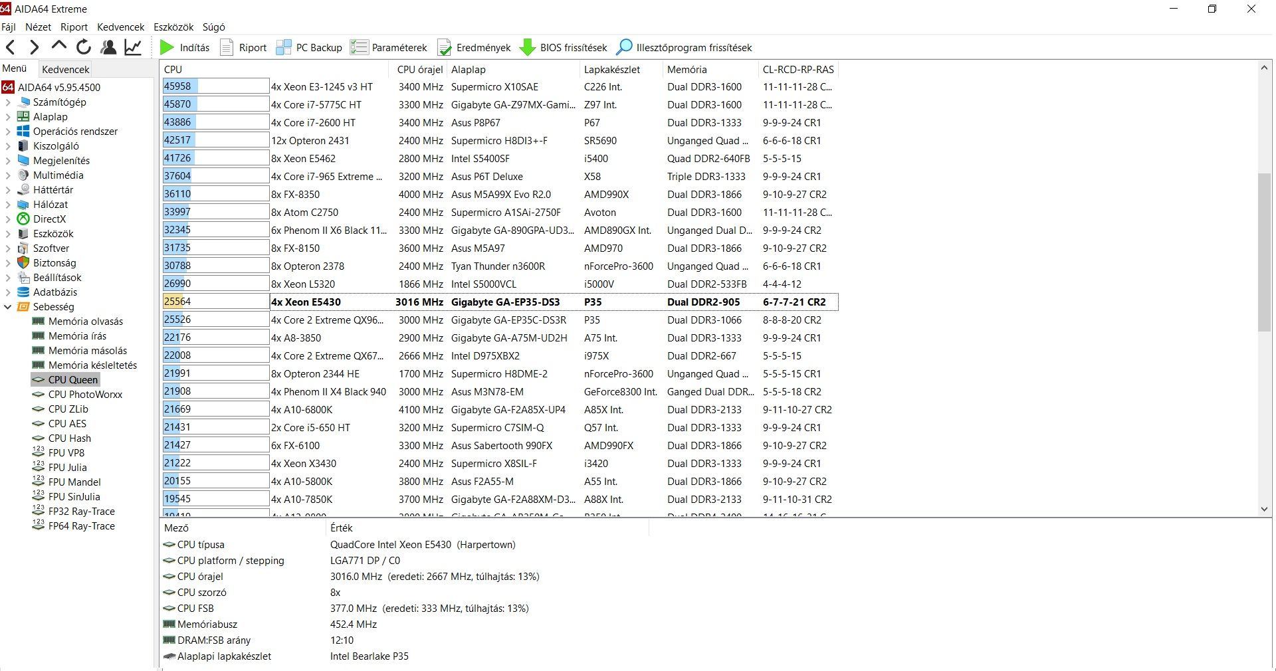
Task: Open the Kedvencek menu in menu bar
Action: tap(120, 27)
